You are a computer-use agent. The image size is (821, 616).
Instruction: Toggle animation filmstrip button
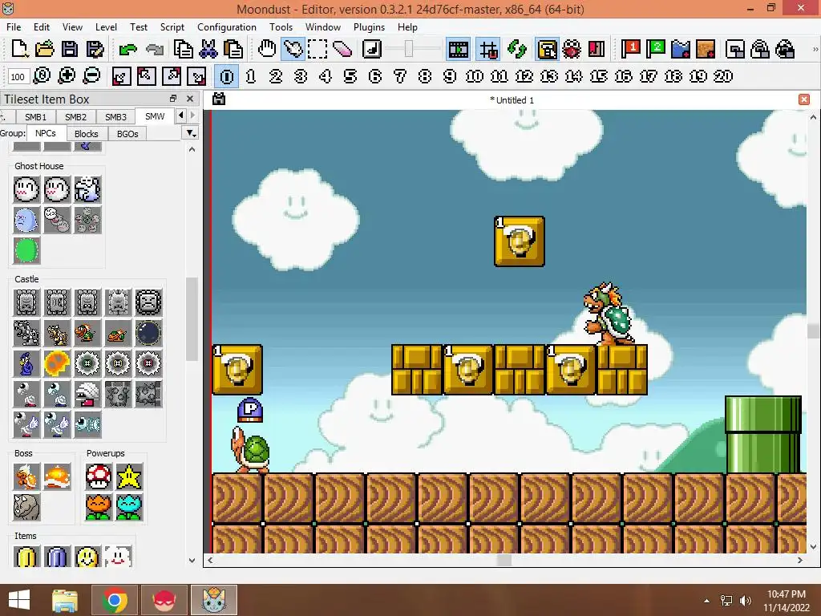point(458,49)
